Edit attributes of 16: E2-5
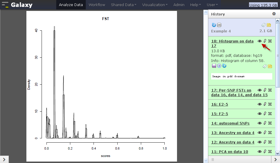Viewport: 280px width, 163px height. (265, 104)
